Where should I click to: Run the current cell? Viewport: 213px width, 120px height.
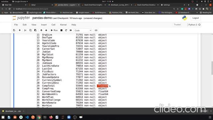click(x=54, y=30)
